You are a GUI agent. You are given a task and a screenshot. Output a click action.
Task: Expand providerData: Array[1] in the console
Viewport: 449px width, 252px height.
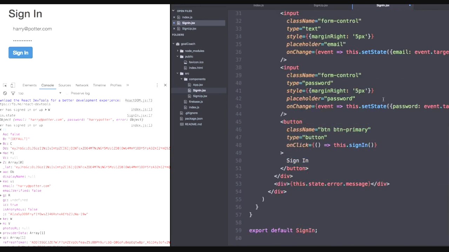(1, 233)
